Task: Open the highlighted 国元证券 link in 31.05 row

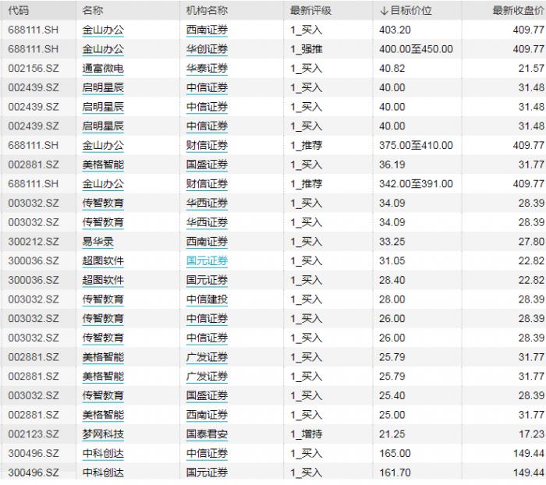Action: [x=207, y=260]
